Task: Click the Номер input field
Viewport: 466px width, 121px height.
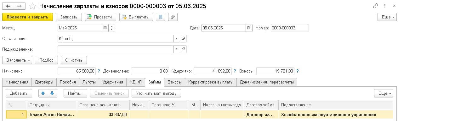Action: 290,28
